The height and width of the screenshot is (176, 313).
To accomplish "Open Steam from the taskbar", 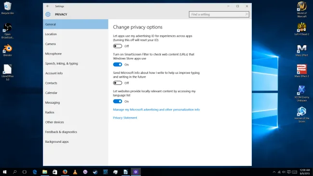I will pyautogui.click(x=95, y=172).
